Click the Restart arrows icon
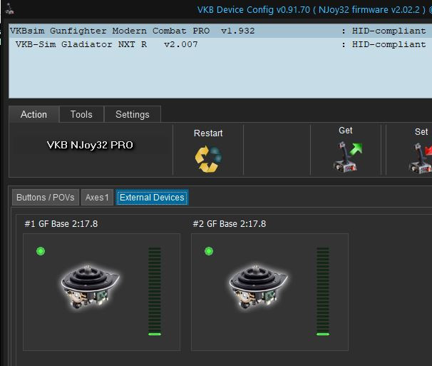This screenshot has height=366, width=432. click(x=208, y=159)
